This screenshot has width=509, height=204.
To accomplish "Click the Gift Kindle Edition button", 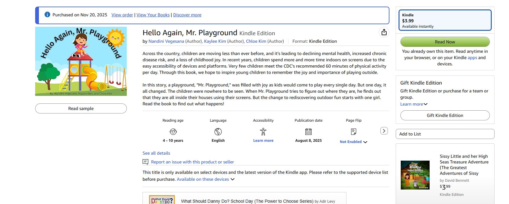I will click(445, 115).
